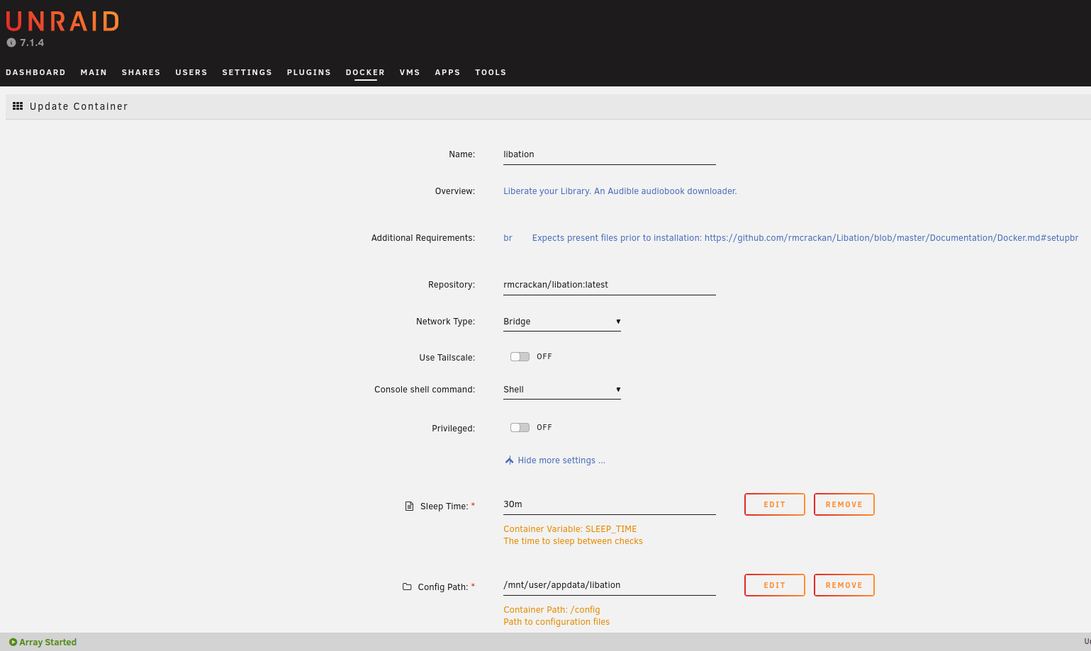Click 'Container Path: /config' text

[x=552, y=610]
